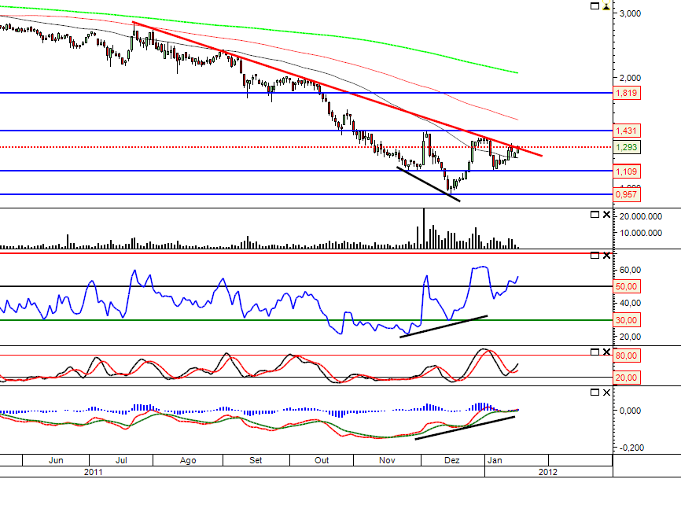Screen dimensions: 681x516
Task: Maximize the main price chart panel
Action: tap(594, 6)
